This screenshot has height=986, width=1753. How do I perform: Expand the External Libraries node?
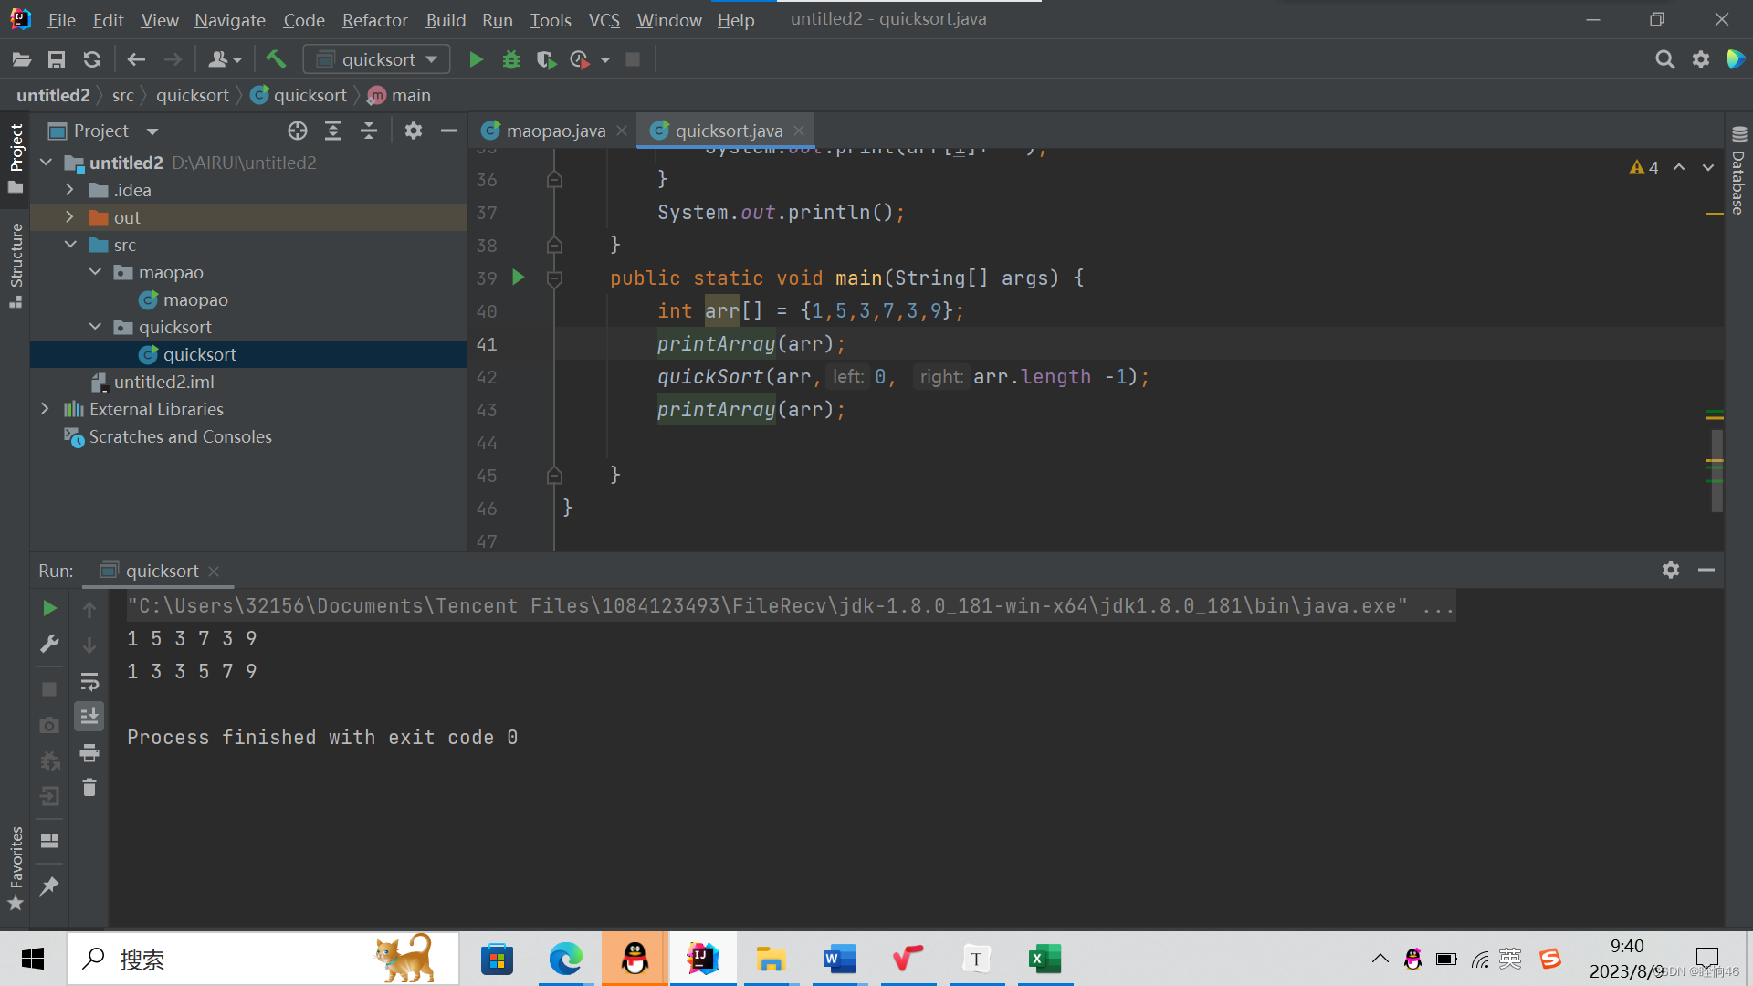45,410
